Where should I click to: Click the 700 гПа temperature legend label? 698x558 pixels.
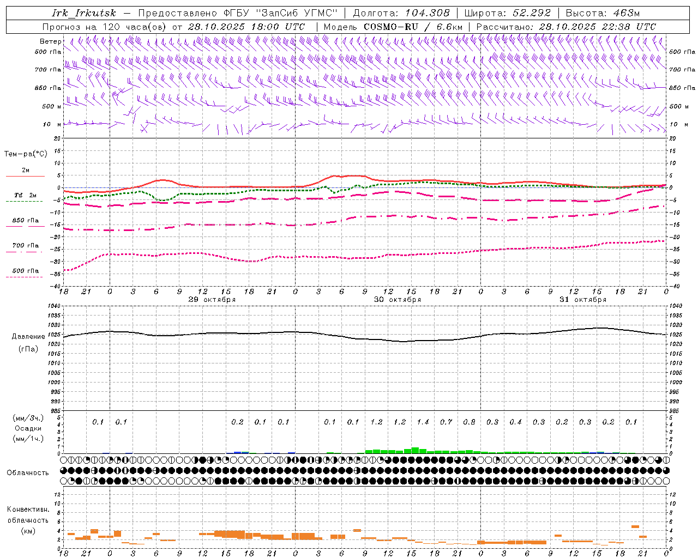26,246
